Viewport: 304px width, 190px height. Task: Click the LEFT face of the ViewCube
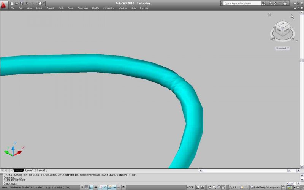[x=279, y=30]
